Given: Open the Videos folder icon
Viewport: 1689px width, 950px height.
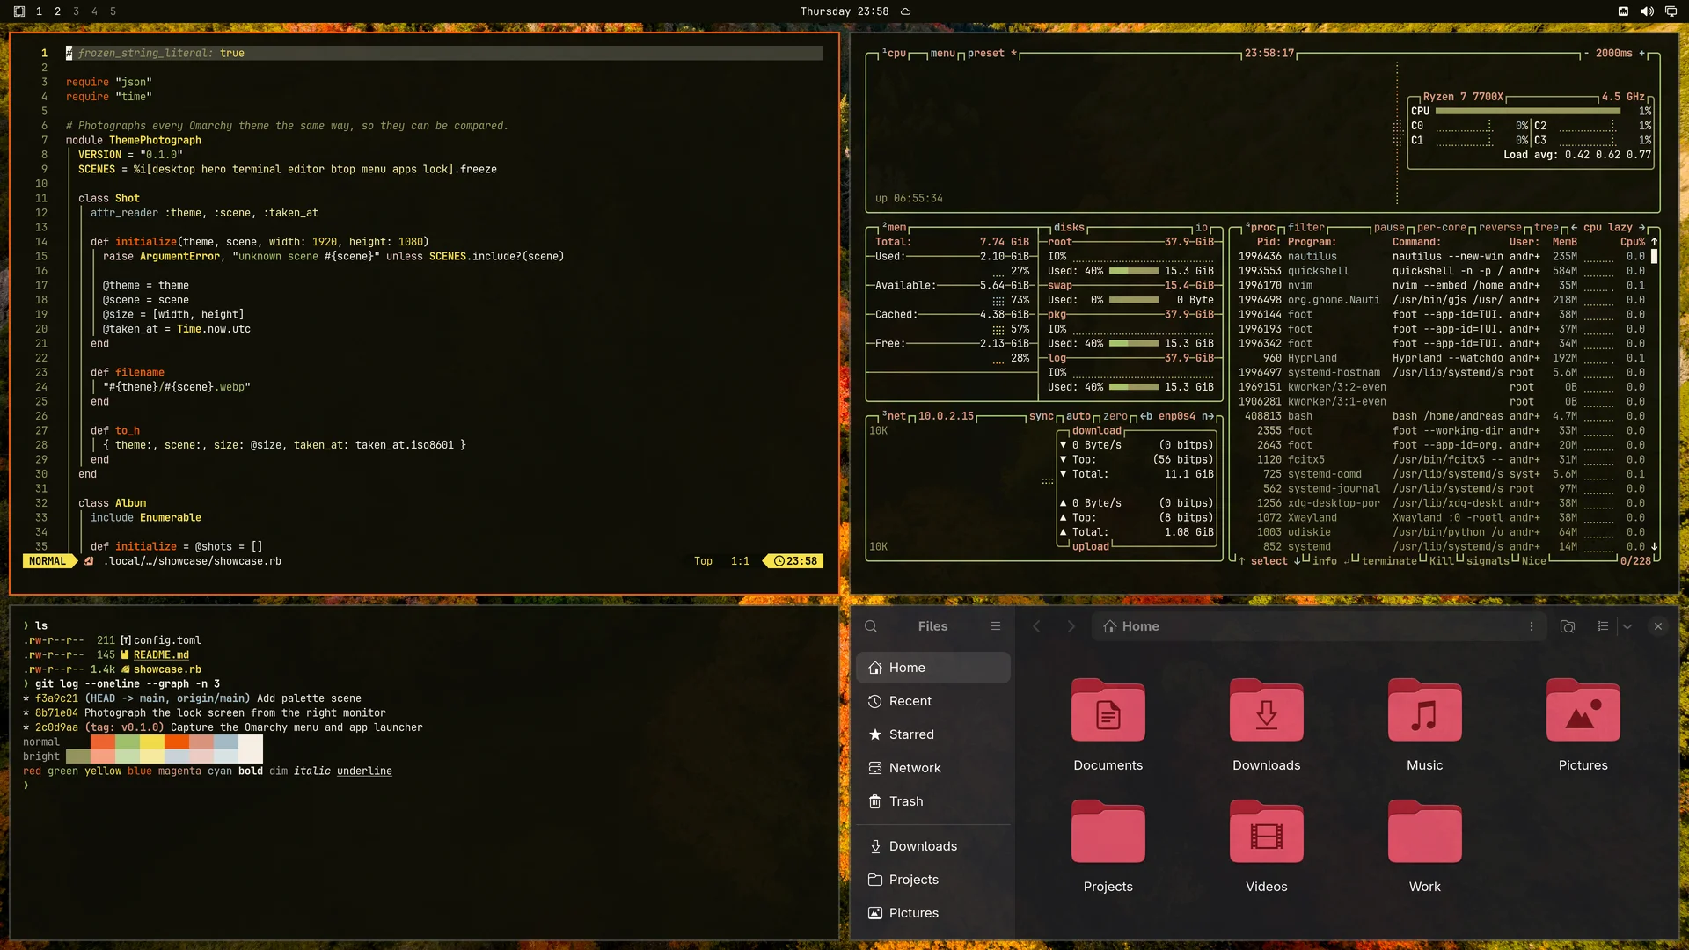Looking at the screenshot, I should [x=1267, y=831].
